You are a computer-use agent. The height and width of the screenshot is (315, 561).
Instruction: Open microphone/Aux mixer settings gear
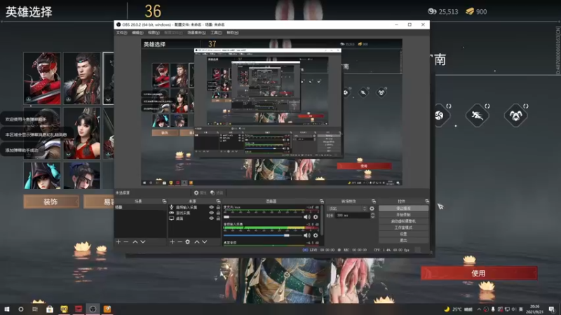pyautogui.click(x=316, y=217)
